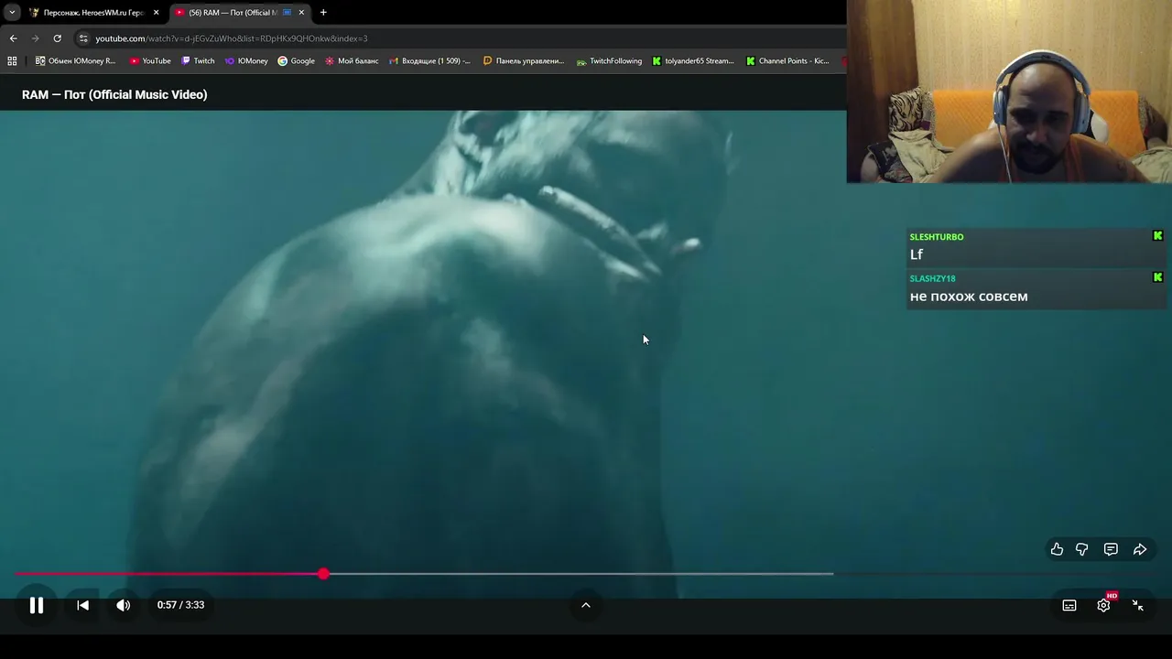Open the YouTube bookmark
The height and width of the screenshot is (659, 1172).
tap(150, 61)
